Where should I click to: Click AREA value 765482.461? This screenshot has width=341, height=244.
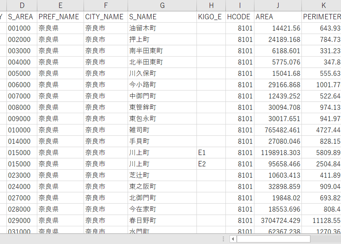click(278, 130)
